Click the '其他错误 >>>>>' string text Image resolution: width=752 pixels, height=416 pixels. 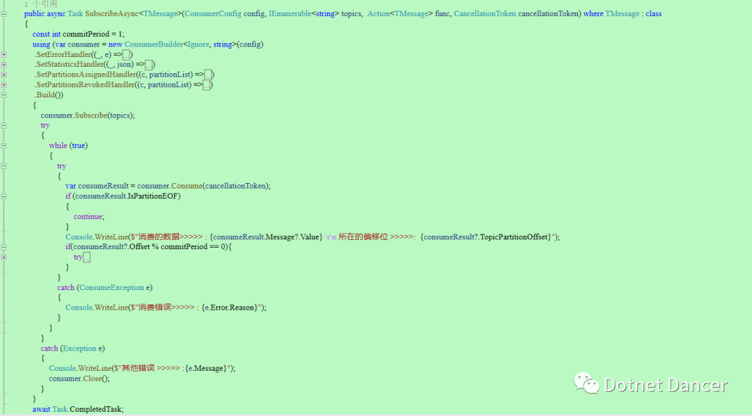pyautogui.click(x=150, y=369)
